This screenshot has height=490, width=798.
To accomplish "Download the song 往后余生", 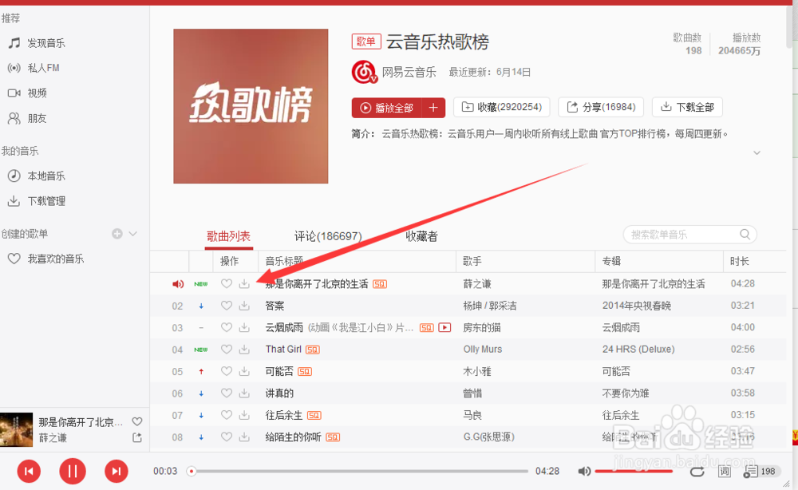I will point(245,415).
